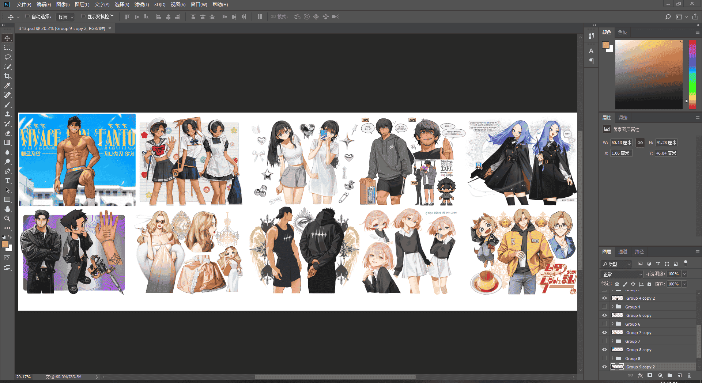Open the 图像(I) menu
Viewport: 702px width, 383px height.
coord(63,5)
